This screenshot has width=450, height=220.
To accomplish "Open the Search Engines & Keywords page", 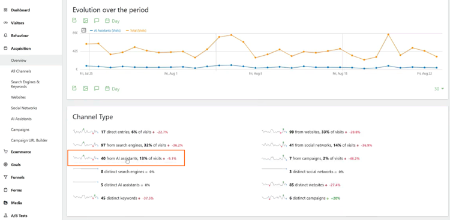I will [x=25, y=84].
